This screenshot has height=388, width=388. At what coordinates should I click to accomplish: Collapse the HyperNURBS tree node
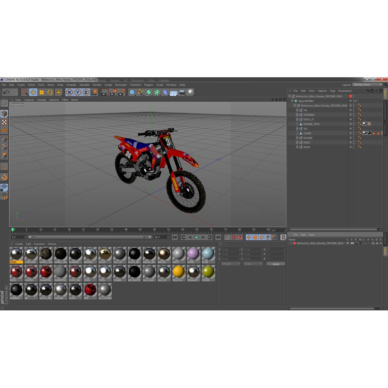tap(292, 101)
